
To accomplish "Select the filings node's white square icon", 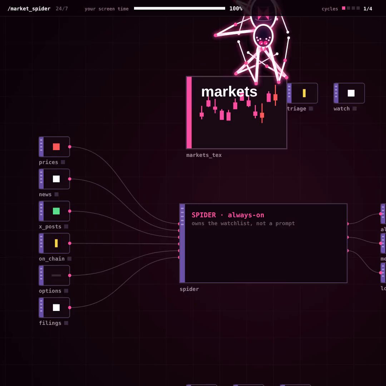I will coord(56,307).
